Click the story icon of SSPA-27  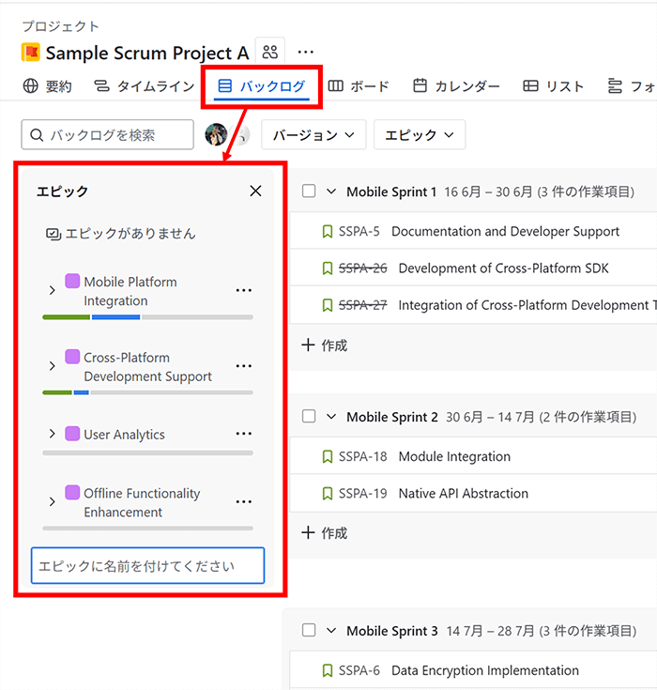pyautogui.click(x=327, y=305)
